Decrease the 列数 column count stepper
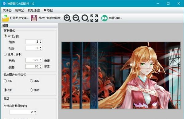 tap(41, 49)
